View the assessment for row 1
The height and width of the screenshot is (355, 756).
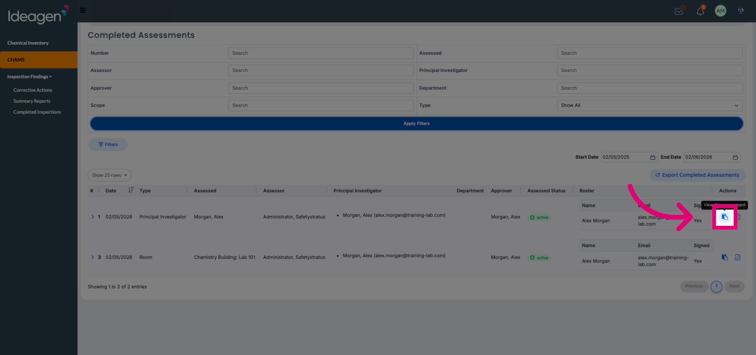pyautogui.click(x=724, y=217)
